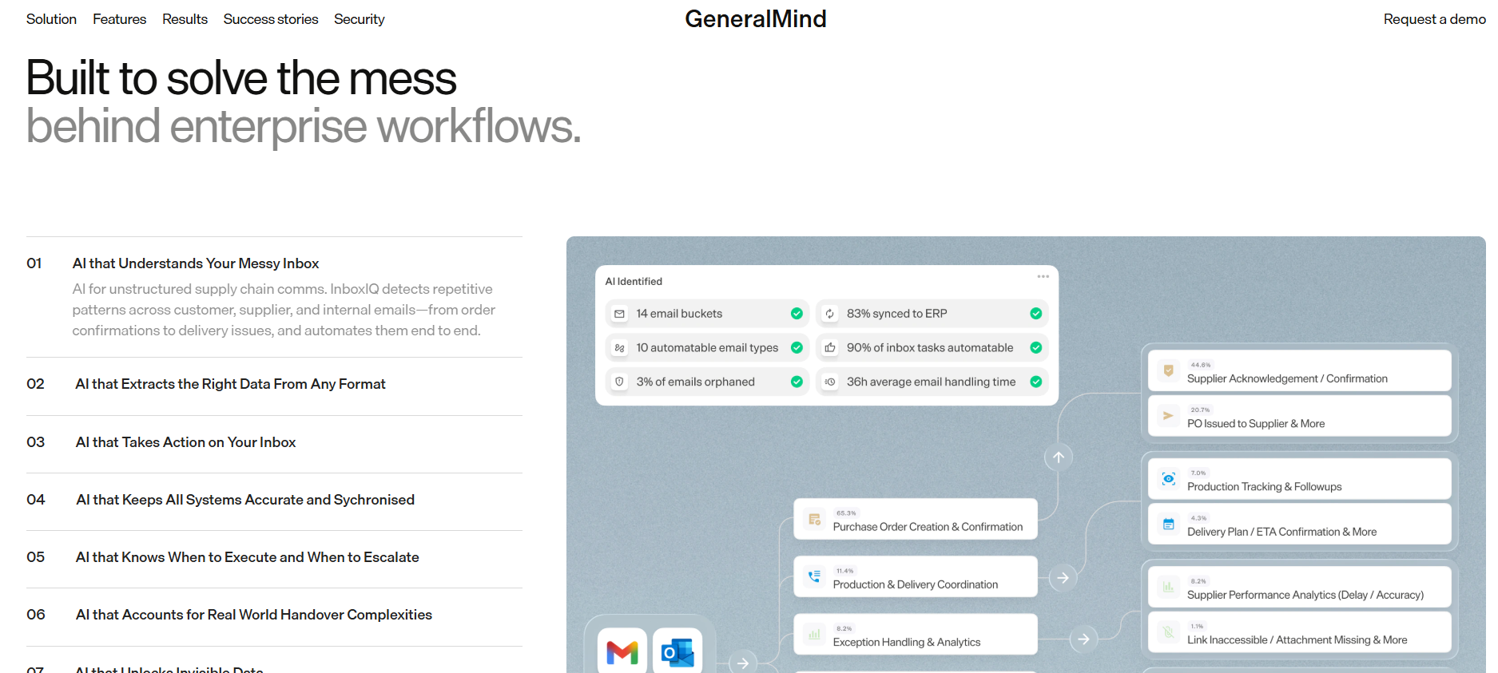This screenshot has width=1498, height=673.
Task: Select the Purchase Order Creation & Confirmation card
Action: [x=915, y=520]
